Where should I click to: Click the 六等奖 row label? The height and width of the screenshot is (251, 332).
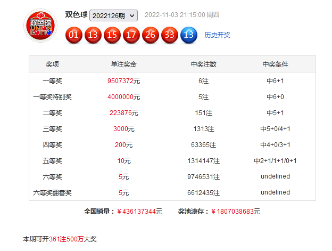pyautogui.click(x=52, y=177)
